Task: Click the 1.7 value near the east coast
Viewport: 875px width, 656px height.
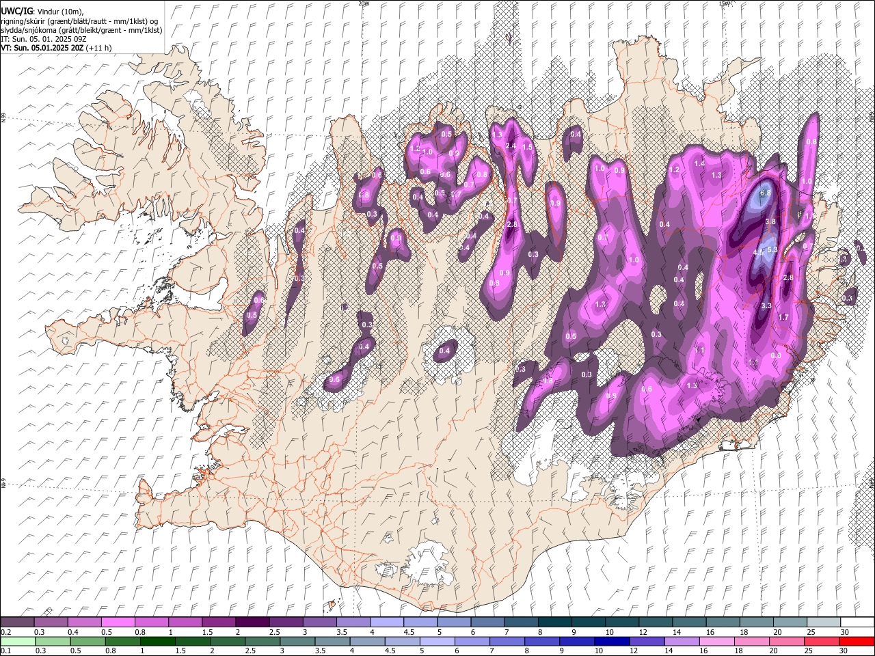Action: (784, 317)
